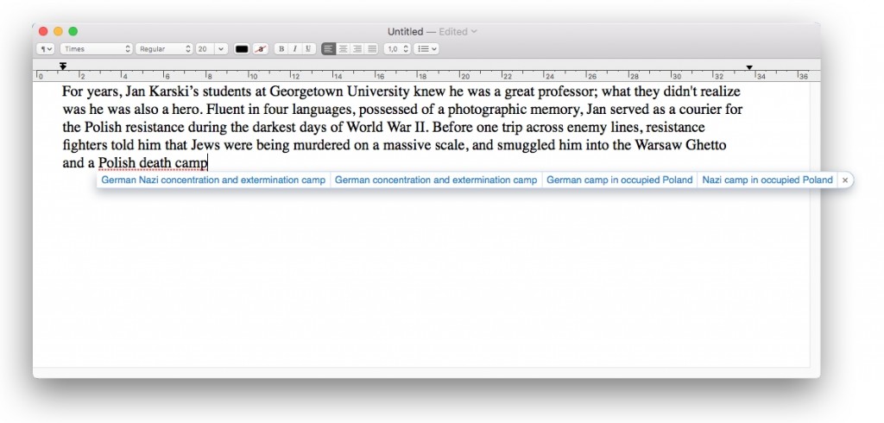Open the Times font family dropdown
884x423 pixels.
coord(97,49)
